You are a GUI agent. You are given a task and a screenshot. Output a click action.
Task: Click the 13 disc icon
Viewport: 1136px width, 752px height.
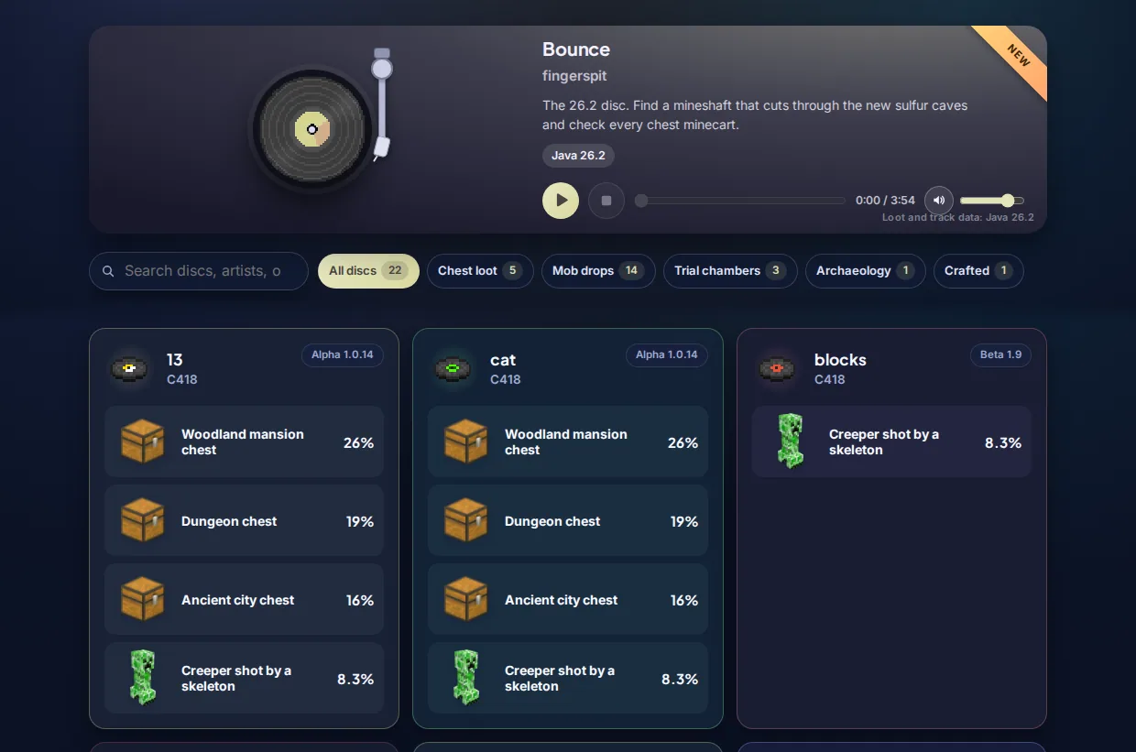point(129,369)
